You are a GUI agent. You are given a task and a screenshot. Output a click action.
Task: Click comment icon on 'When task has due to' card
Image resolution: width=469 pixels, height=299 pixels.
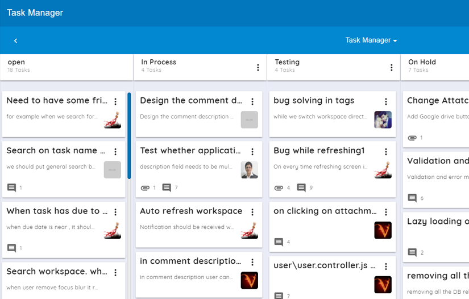point(11,248)
